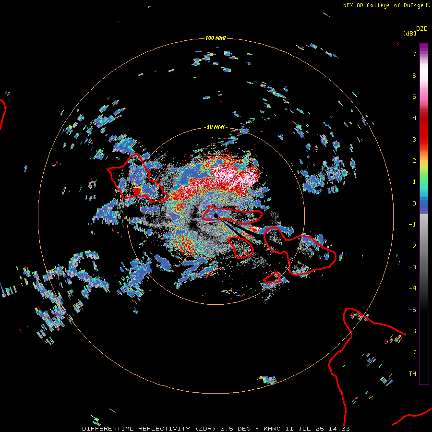Click the -4 value on color scale
Viewport: 432px width, 432px height.
point(412,288)
